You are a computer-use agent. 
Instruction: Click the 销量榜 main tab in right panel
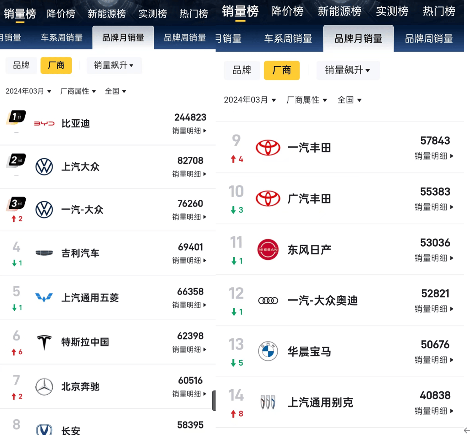240,11
